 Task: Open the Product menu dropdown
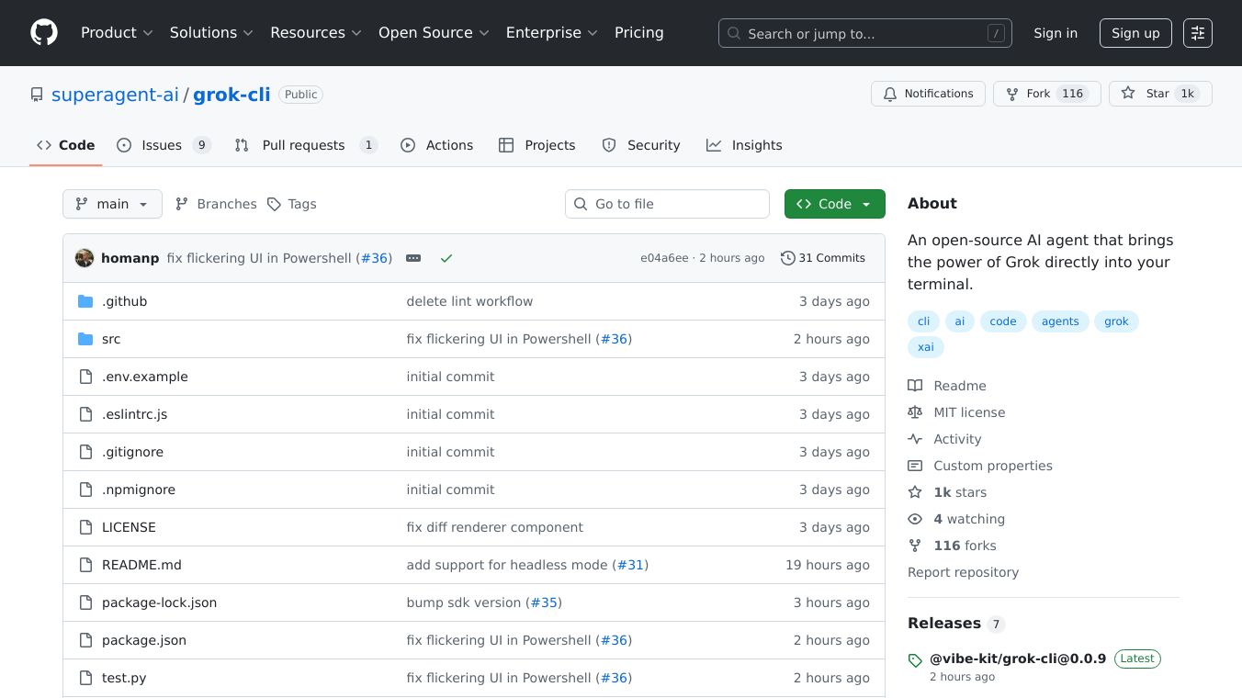[x=117, y=33]
